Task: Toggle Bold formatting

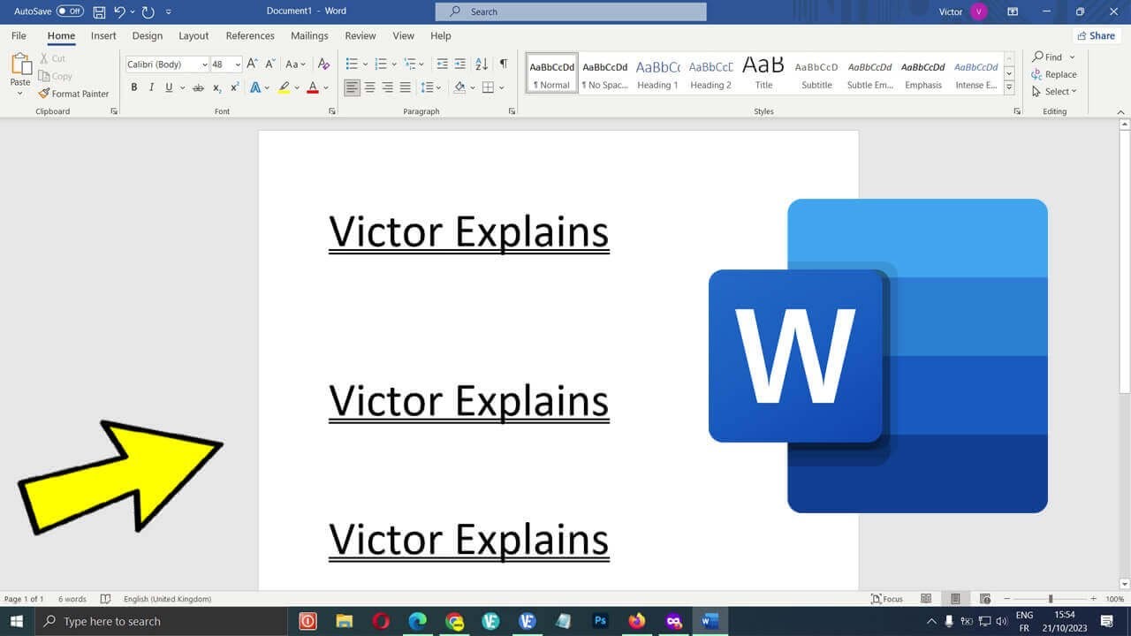Action: 134,87
